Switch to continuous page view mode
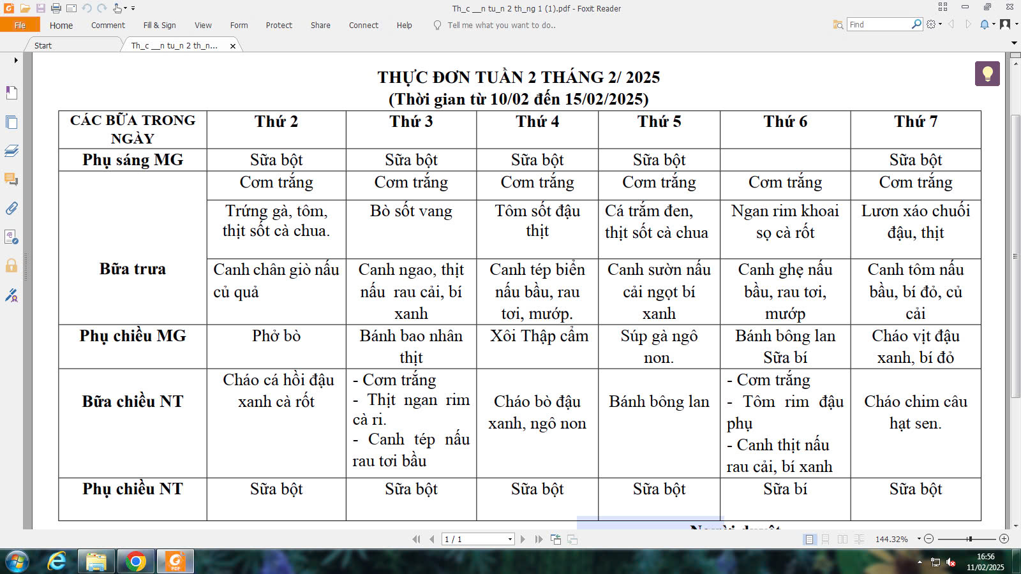 tap(826, 540)
